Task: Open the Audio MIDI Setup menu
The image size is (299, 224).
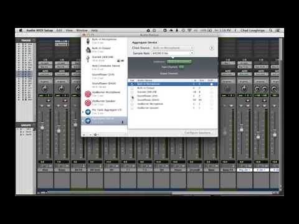Action: coord(39,30)
